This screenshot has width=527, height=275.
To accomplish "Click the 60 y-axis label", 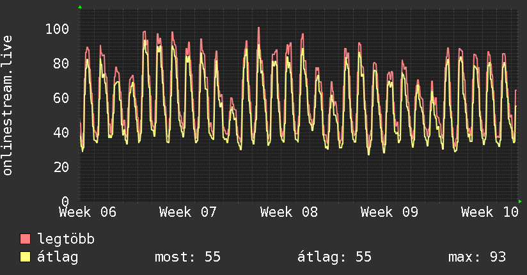I will (x=61, y=98).
